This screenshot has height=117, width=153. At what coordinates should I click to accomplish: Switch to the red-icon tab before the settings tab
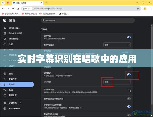tap(8, 3)
